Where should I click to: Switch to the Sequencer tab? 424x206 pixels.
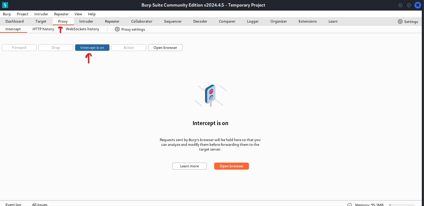(x=173, y=21)
